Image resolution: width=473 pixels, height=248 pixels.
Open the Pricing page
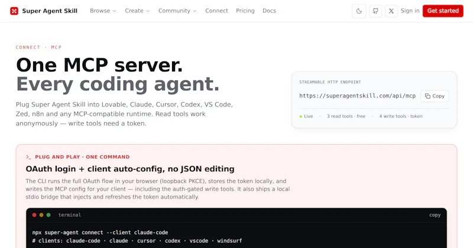tap(245, 11)
